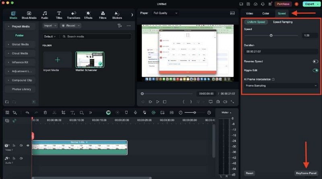Click the marker shield icon

pyautogui.click(x=126, y=113)
